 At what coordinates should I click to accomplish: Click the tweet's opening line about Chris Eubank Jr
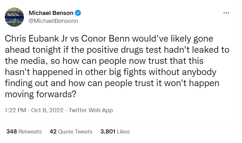click(109, 38)
